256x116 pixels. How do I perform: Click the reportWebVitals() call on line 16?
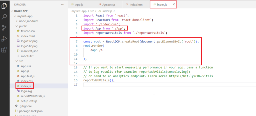tap(99, 80)
